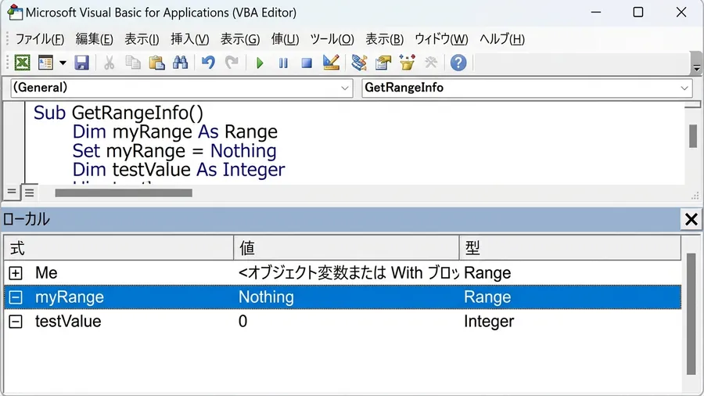
Task: Toggle Design Mode icon
Action: point(331,63)
